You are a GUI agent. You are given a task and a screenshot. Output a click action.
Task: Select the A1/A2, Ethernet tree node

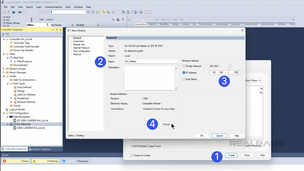pyautogui.click(x=22, y=124)
